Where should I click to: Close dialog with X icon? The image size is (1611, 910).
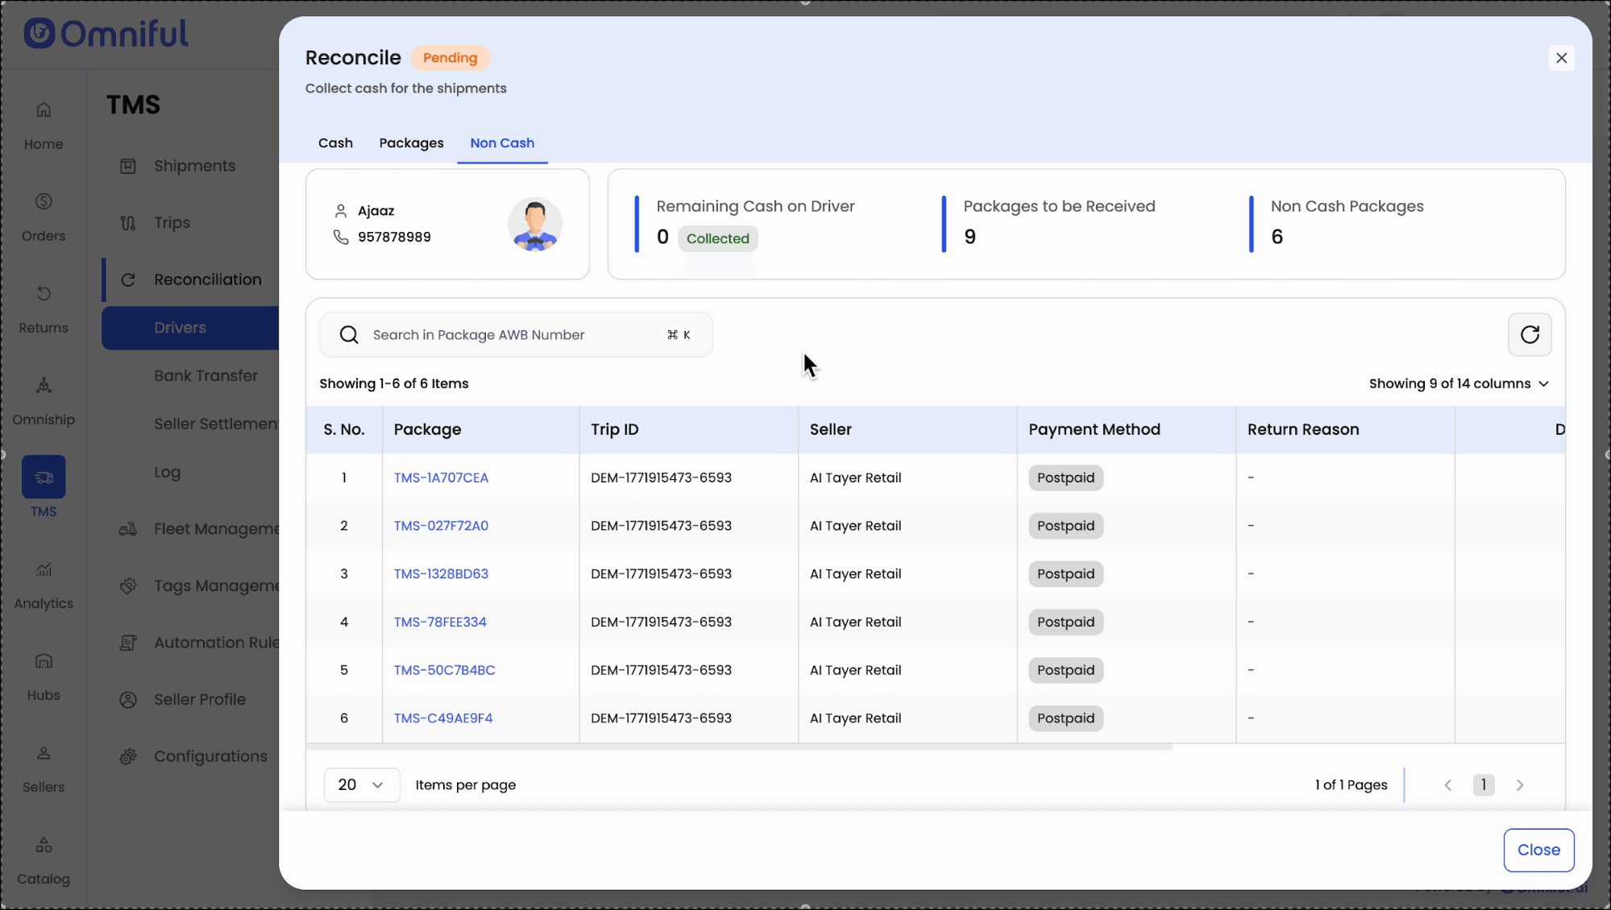[x=1561, y=58]
